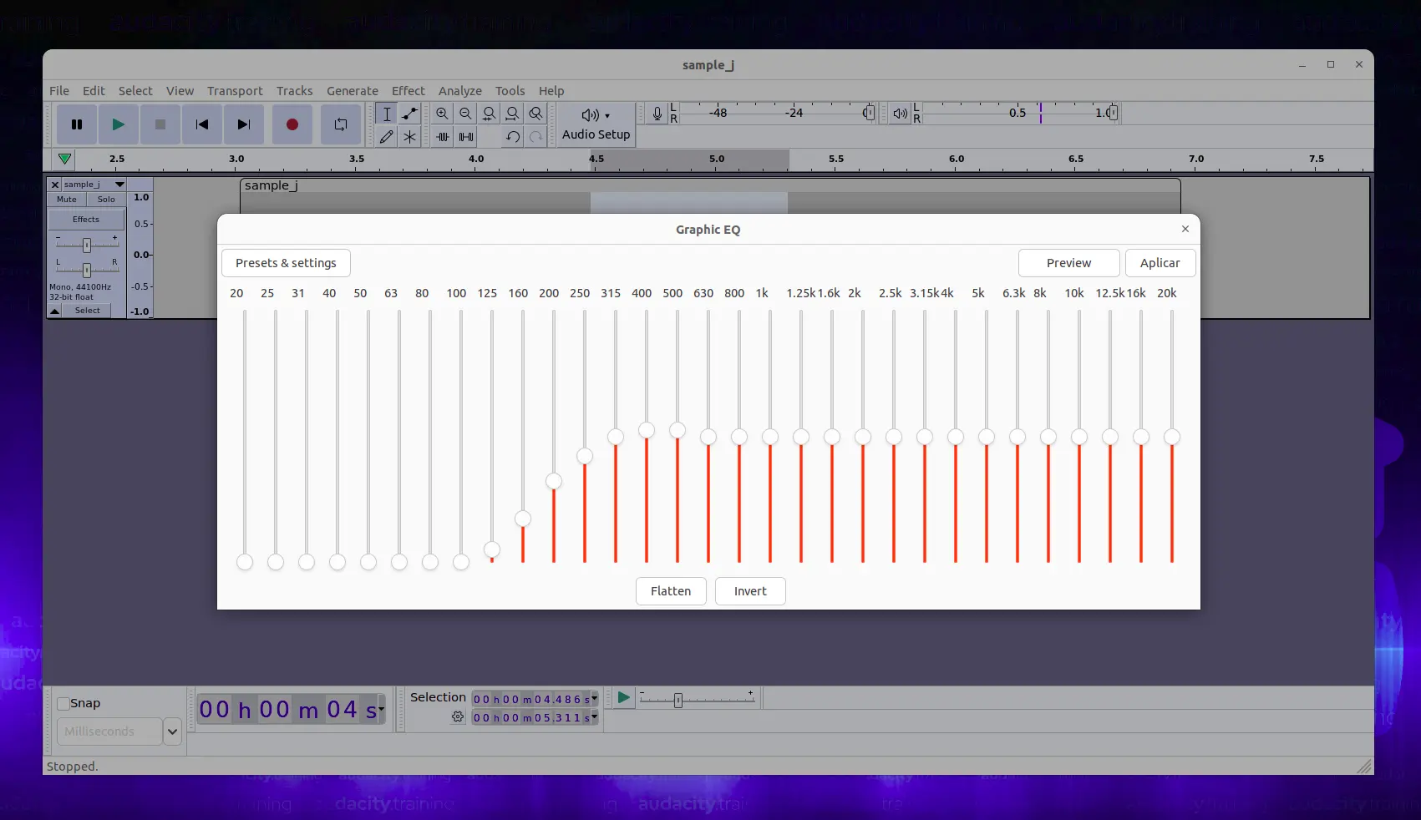
Task: Click Fit project to width zoom icon
Action: tap(513, 114)
